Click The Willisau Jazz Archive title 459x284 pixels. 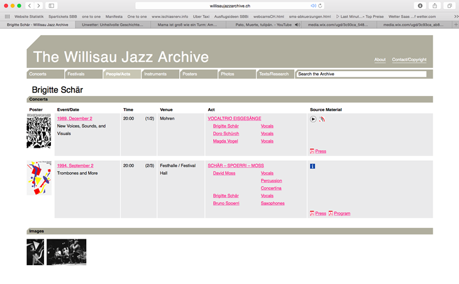click(121, 57)
